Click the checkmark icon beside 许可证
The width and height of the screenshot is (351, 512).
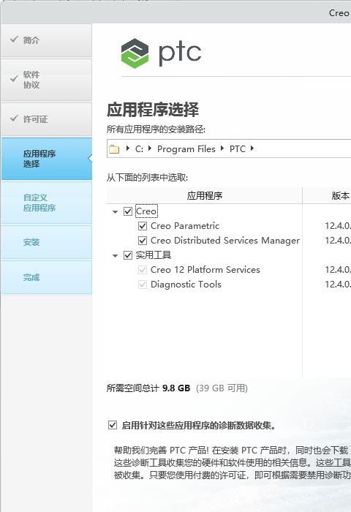click(14, 118)
